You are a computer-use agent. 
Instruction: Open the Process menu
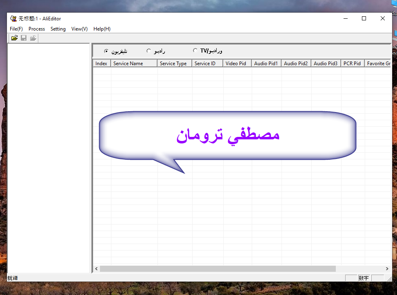tap(37, 29)
